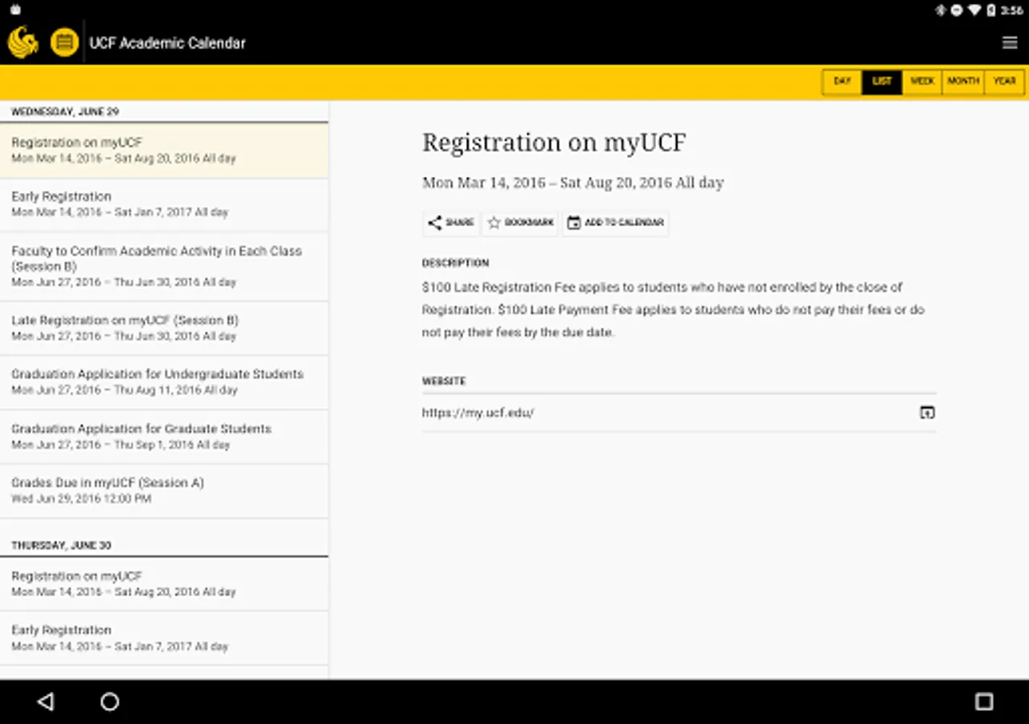Tap the yellow calendar app icon
Viewport: 1029px width, 724px height.
(64, 43)
